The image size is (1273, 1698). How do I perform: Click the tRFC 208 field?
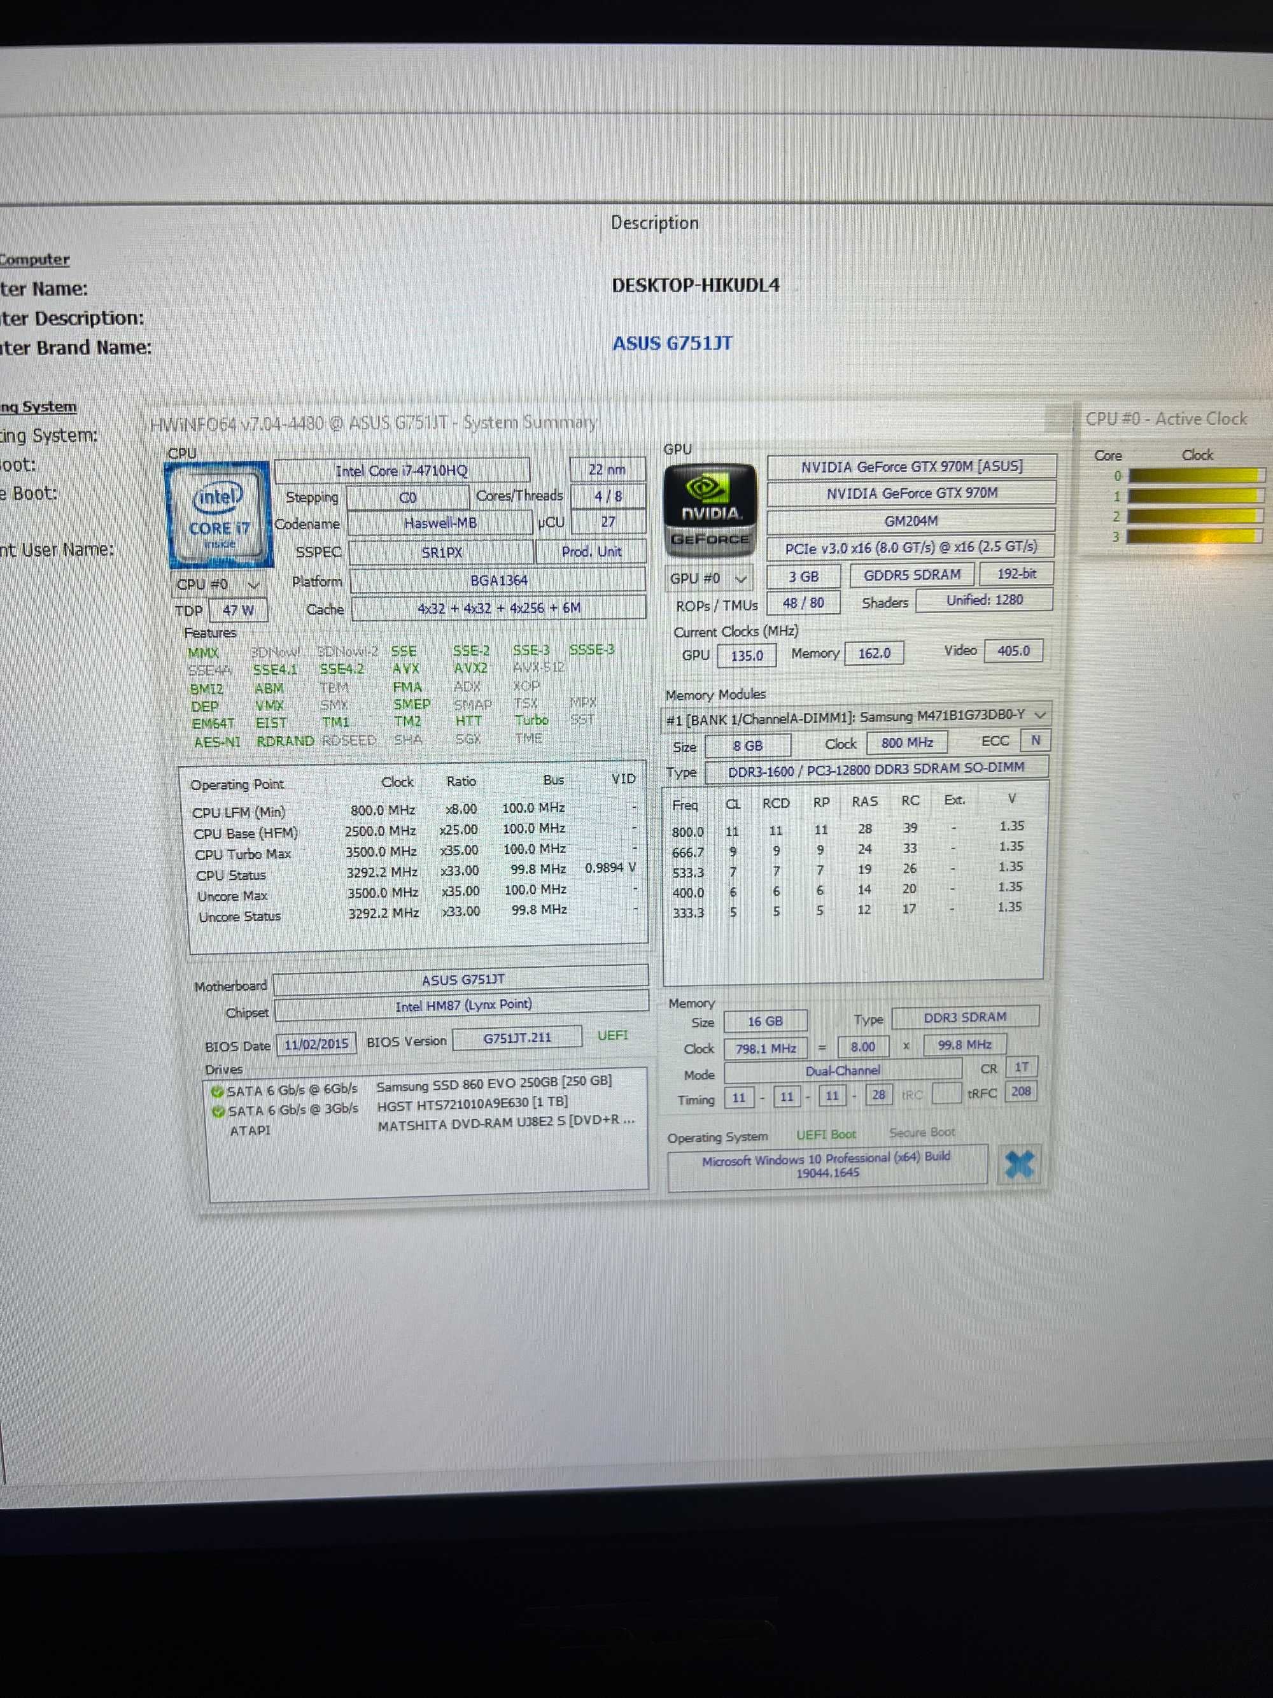click(x=1020, y=1091)
